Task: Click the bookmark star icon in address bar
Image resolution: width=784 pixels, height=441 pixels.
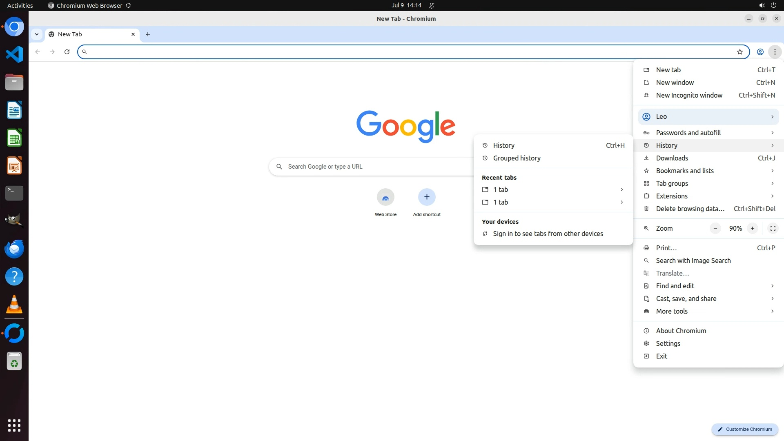Action: (739, 52)
